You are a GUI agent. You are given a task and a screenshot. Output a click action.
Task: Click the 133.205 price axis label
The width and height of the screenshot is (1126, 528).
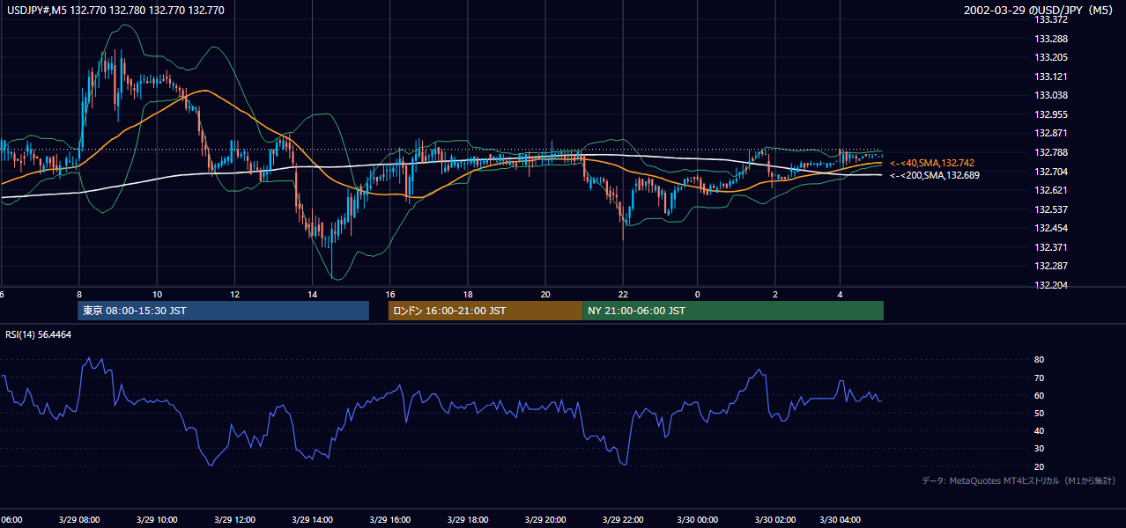(1051, 58)
